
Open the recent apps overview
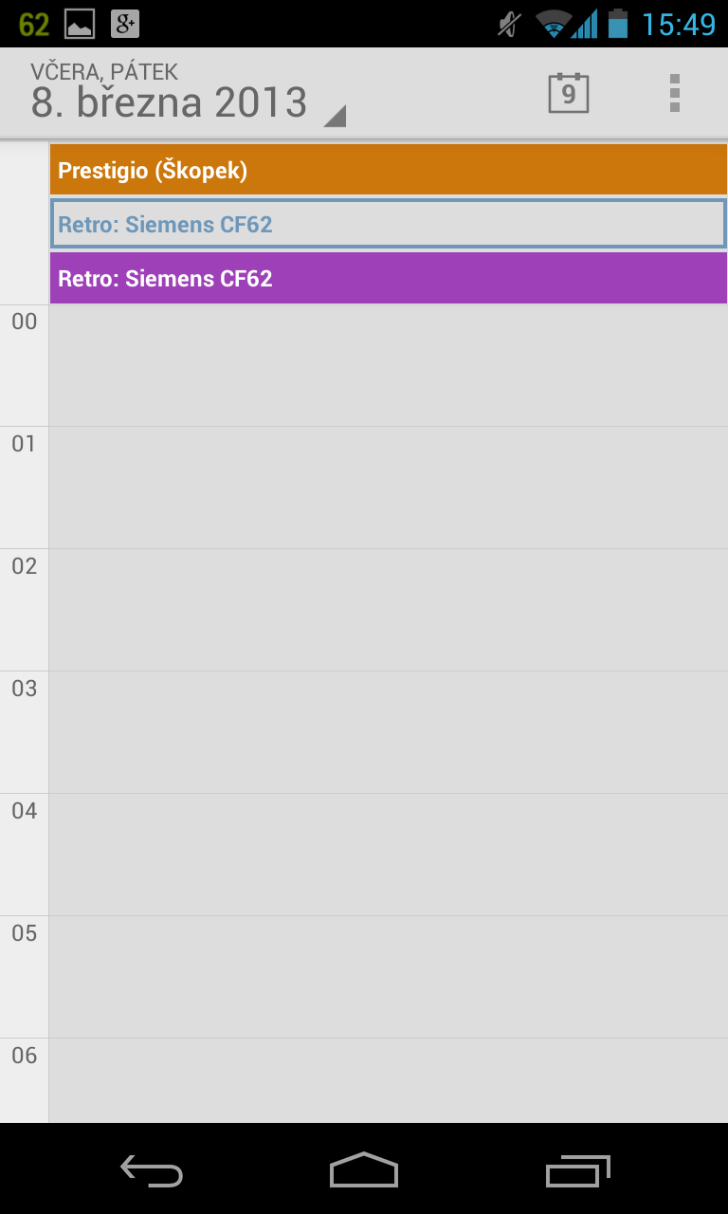577,1170
